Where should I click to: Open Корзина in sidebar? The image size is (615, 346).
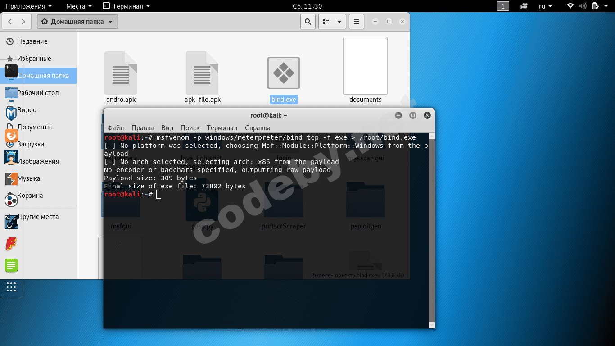click(x=39, y=196)
